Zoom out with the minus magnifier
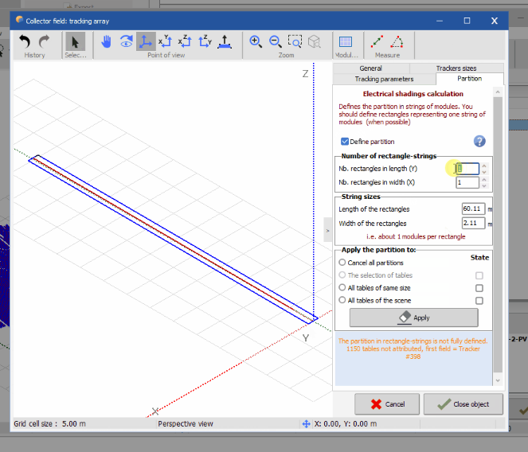 coord(276,41)
